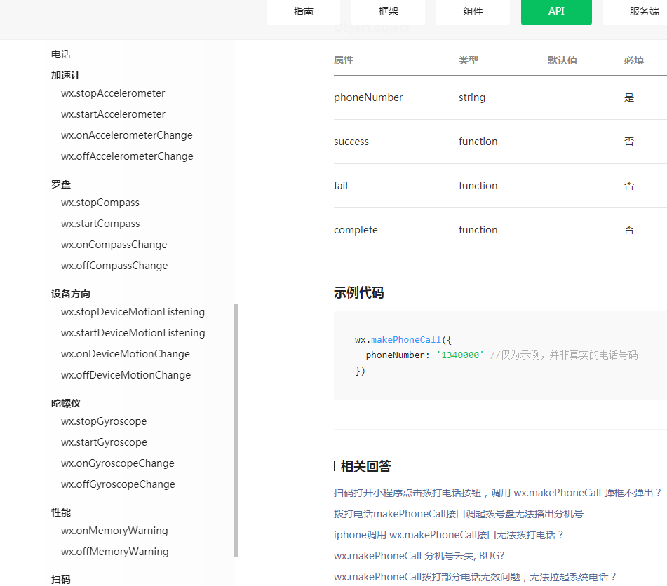This screenshot has width=667, height=586.
Task: Select the 组件 tab
Action: click(473, 11)
